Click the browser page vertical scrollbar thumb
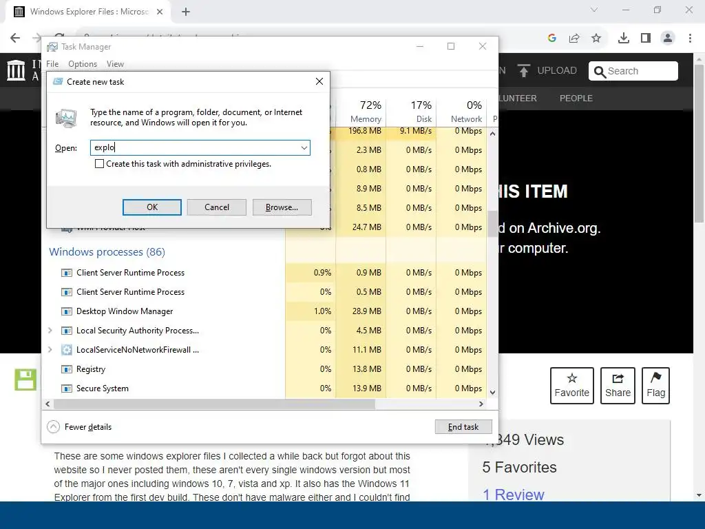Viewport: 705px width, 529px height. click(699, 143)
